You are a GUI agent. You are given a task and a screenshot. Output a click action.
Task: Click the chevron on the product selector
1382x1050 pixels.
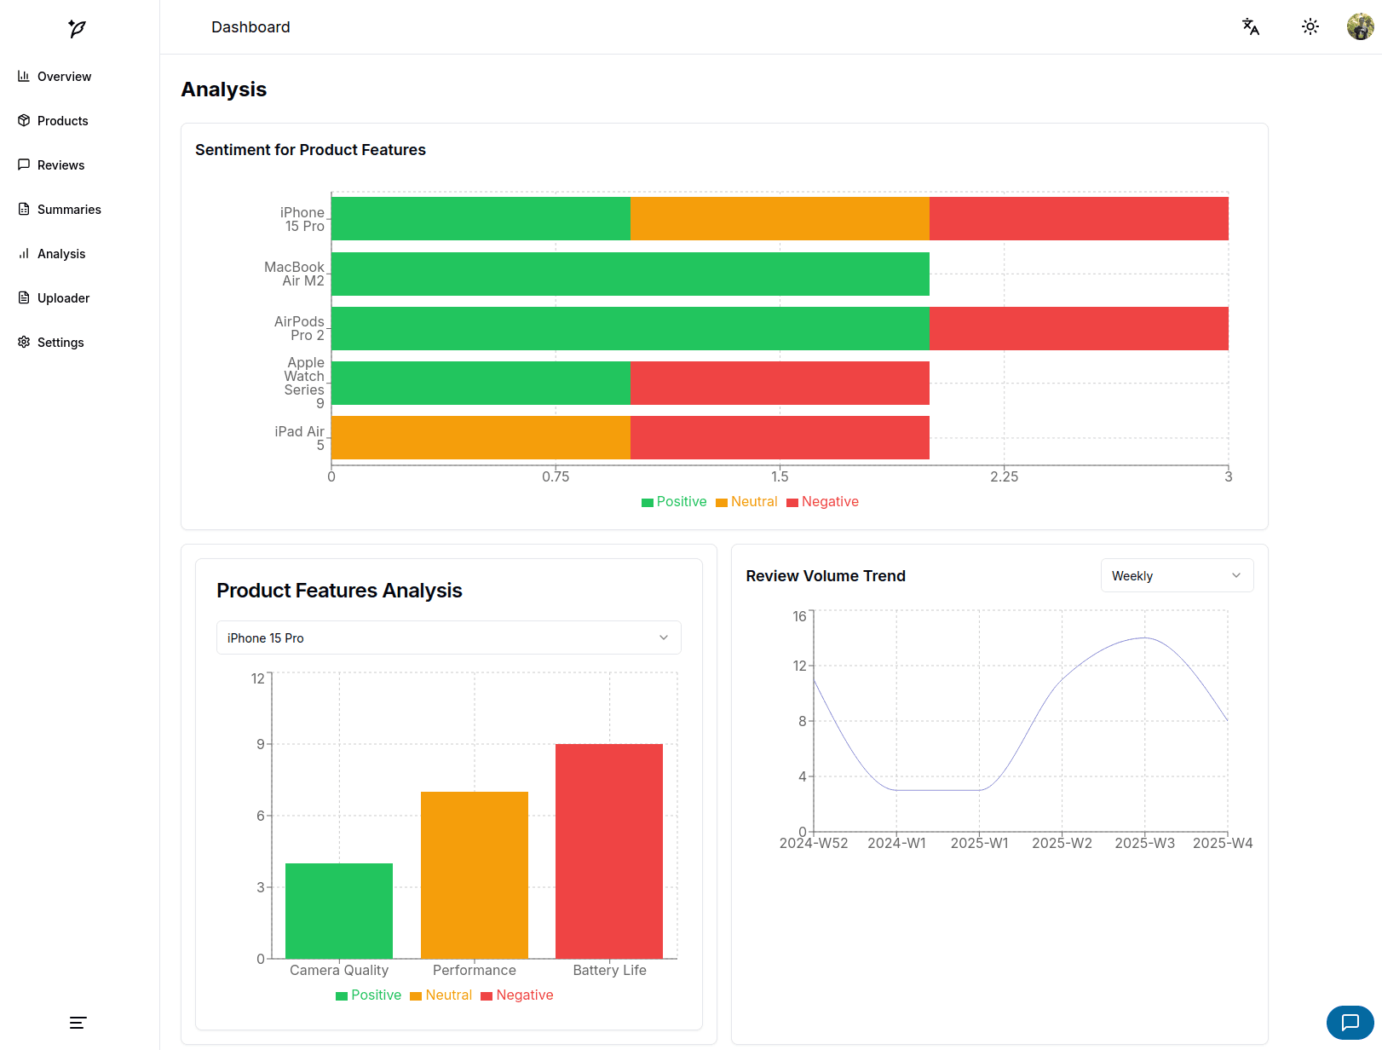coord(664,637)
